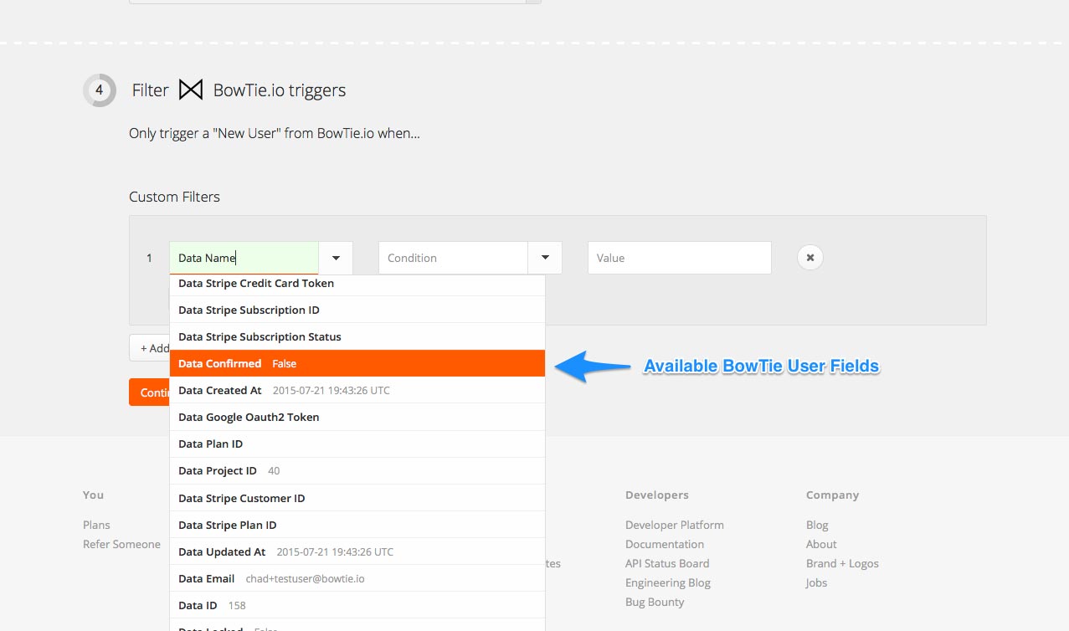
Task: Open the company Blog link
Action: click(x=817, y=525)
